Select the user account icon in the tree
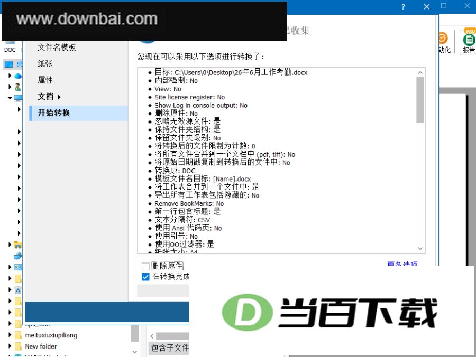This screenshot has width=476, height=357. [x=18, y=87]
